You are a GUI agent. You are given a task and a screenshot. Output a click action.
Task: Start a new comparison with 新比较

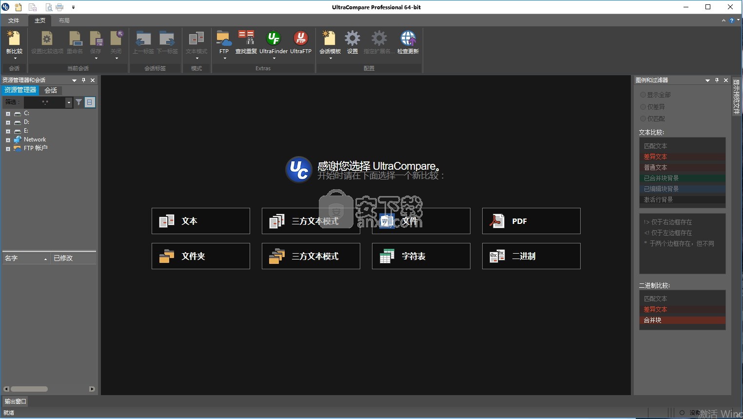click(x=14, y=42)
